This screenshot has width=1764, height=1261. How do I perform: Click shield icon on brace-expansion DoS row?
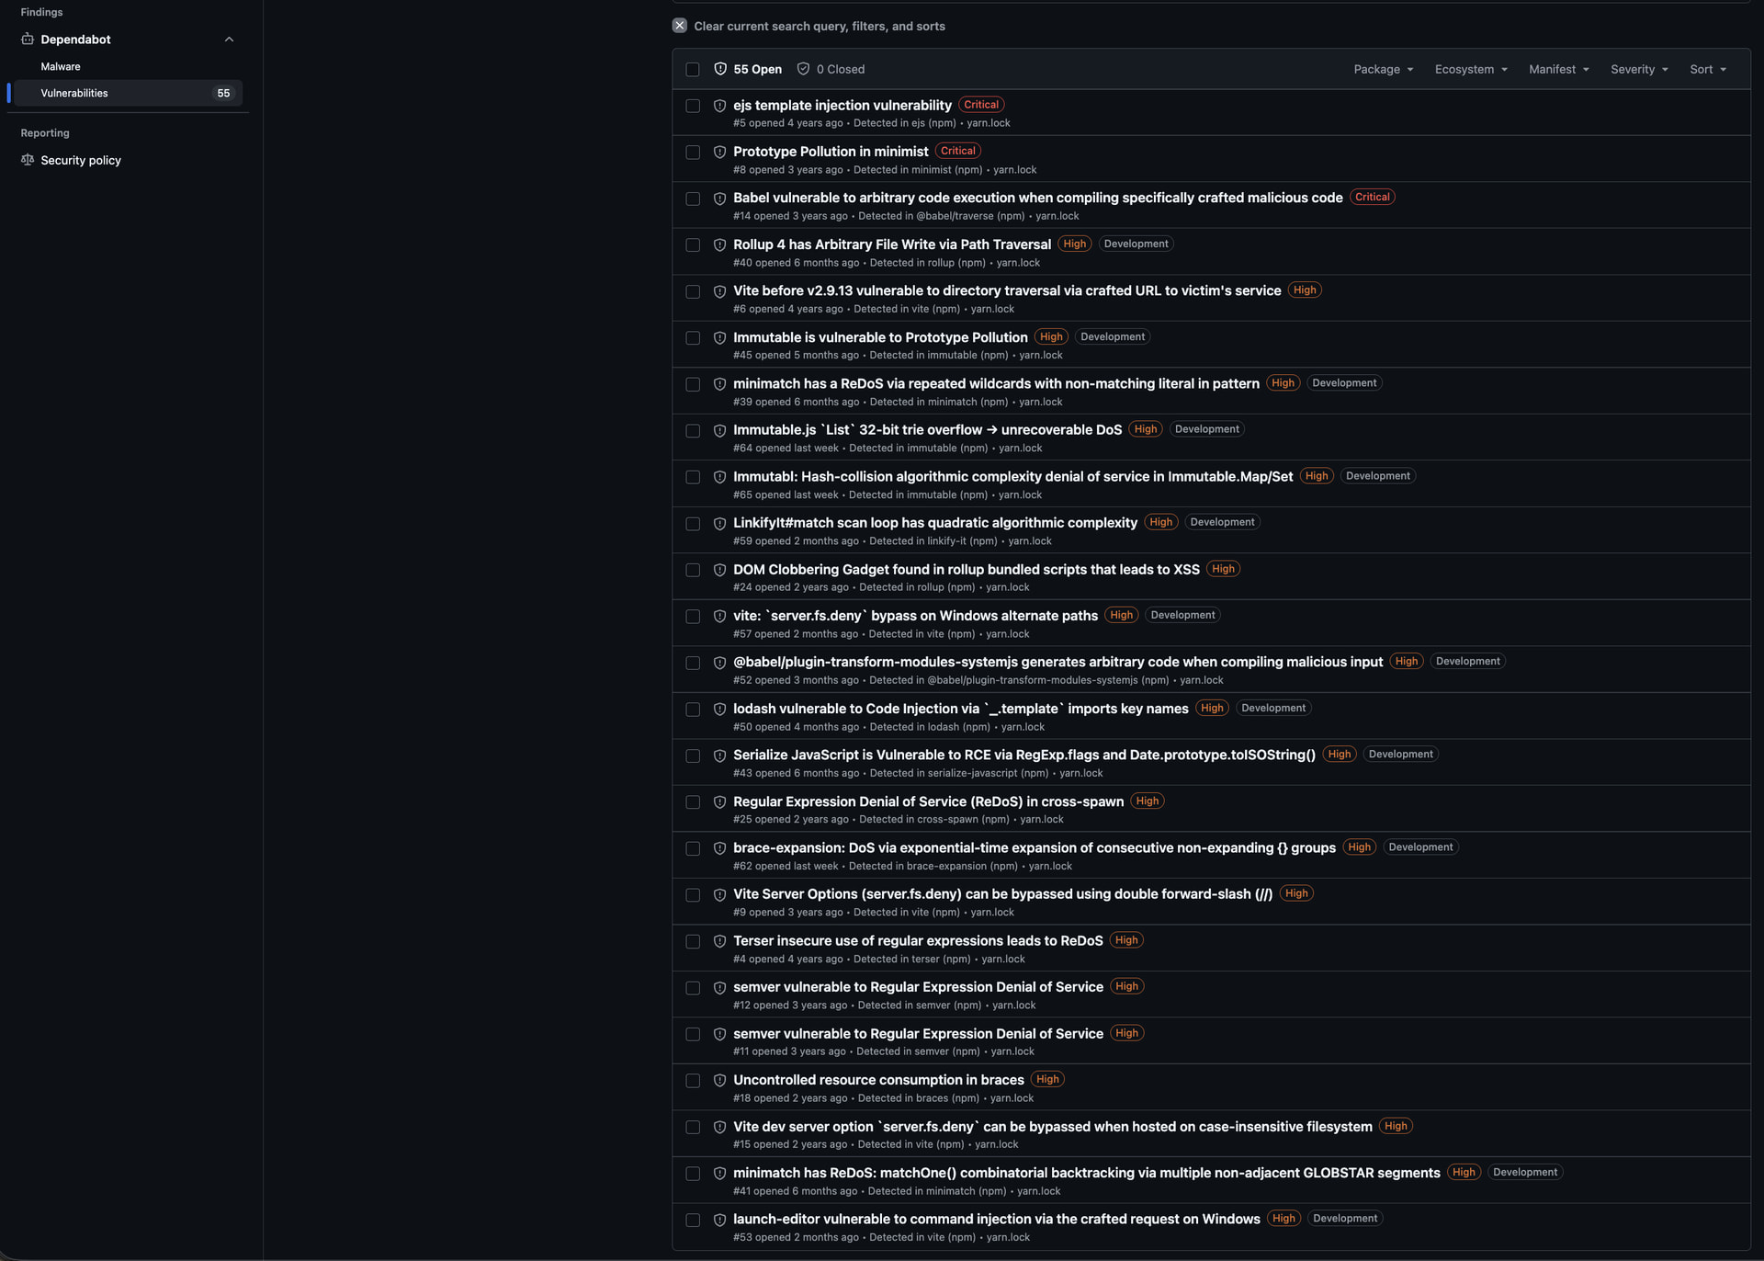tap(719, 848)
